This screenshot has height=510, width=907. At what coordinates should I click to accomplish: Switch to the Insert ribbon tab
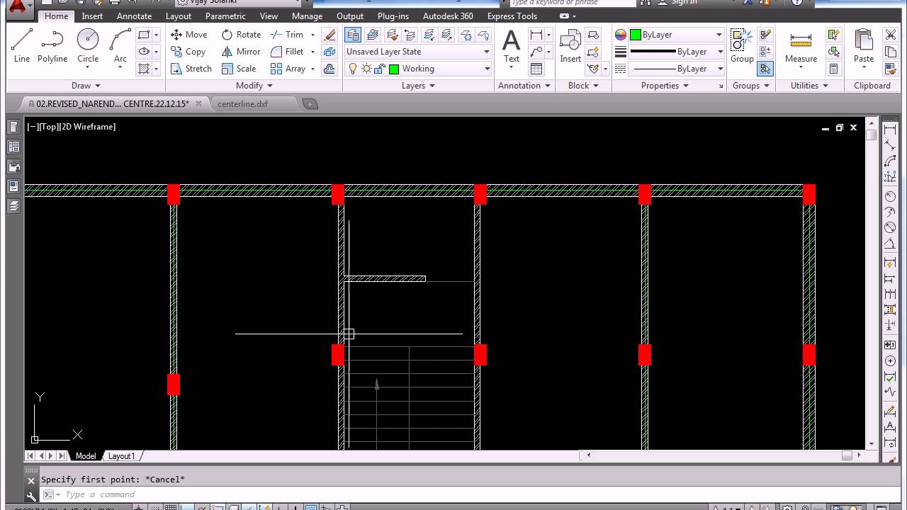(x=92, y=16)
